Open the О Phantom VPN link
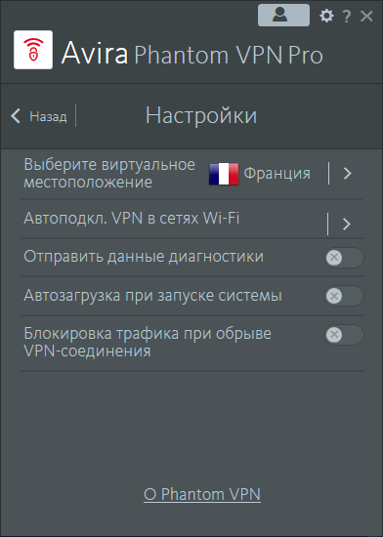 click(x=202, y=494)
